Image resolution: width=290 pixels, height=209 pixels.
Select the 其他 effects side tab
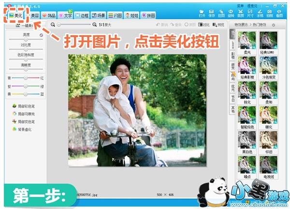[232, 109]
